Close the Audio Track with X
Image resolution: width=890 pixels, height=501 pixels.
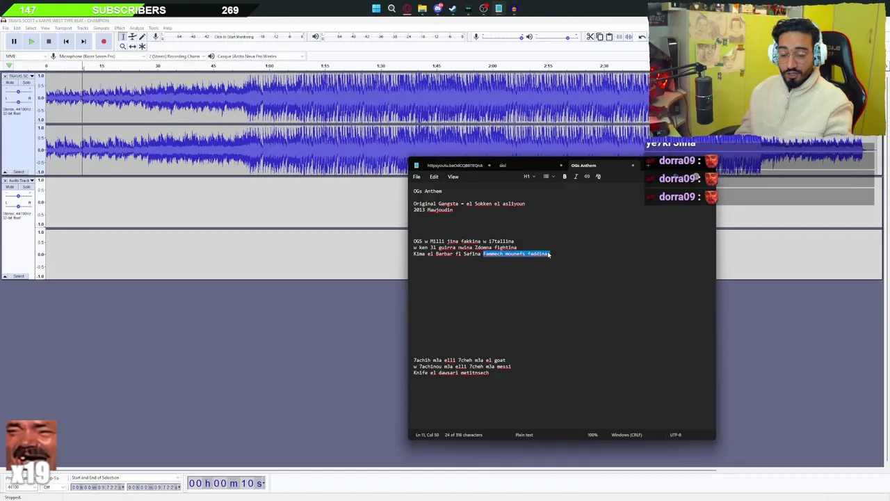pos(5,180)
